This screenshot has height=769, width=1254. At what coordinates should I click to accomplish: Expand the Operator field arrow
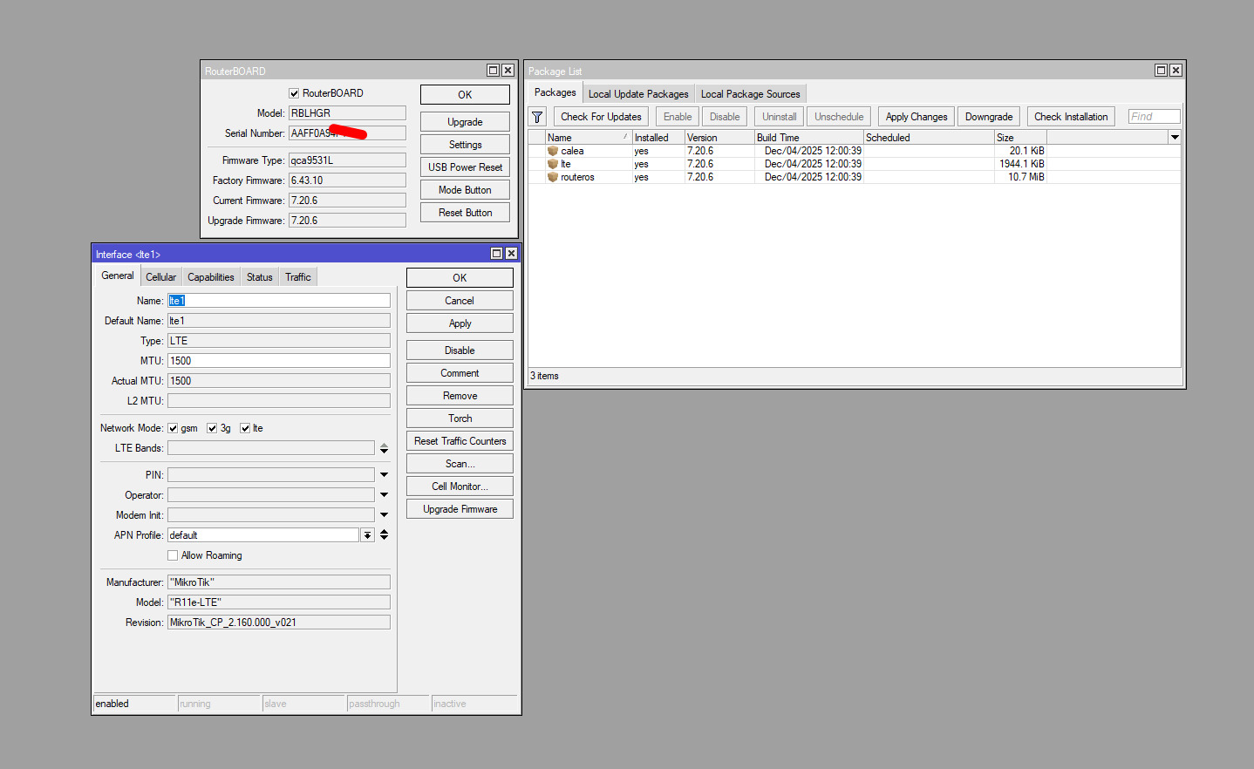[384, 495]
